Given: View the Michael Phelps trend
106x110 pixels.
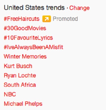Looking at the screenshot, I should (x=23, y=104).
